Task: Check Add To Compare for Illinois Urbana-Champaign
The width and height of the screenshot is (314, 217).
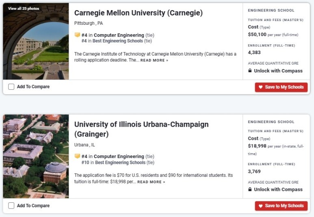Action: (11, 206)
